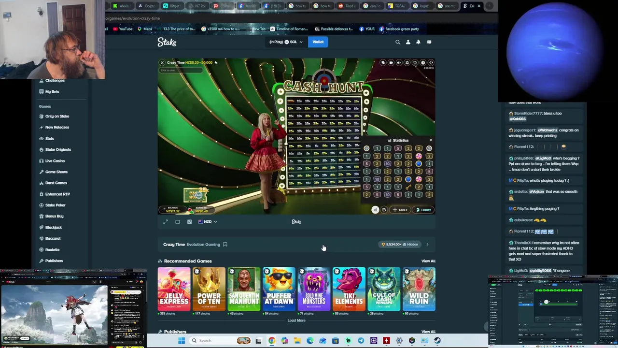The width and height of the screenshot is (618, 348).
Task: View All publishers
Action: [x=428, y=332]
